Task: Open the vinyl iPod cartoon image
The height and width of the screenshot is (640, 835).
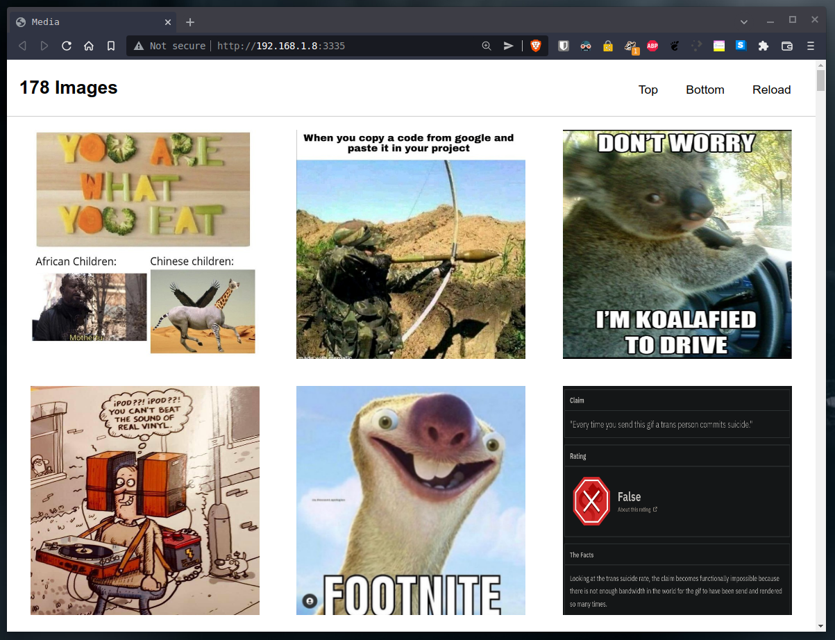Action: coord(145,500)
